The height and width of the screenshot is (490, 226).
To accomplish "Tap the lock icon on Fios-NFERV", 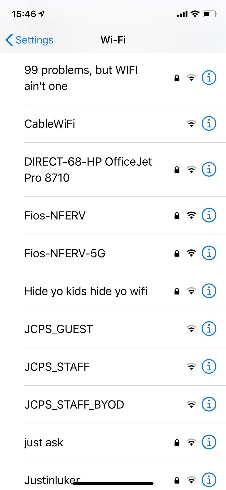I will coord(177,216).
